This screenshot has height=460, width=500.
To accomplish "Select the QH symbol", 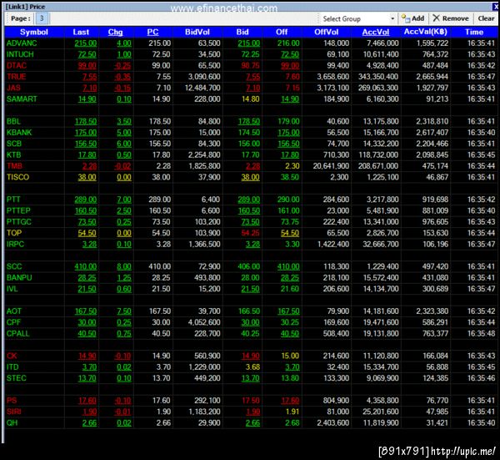I will [x=12, y=423].
